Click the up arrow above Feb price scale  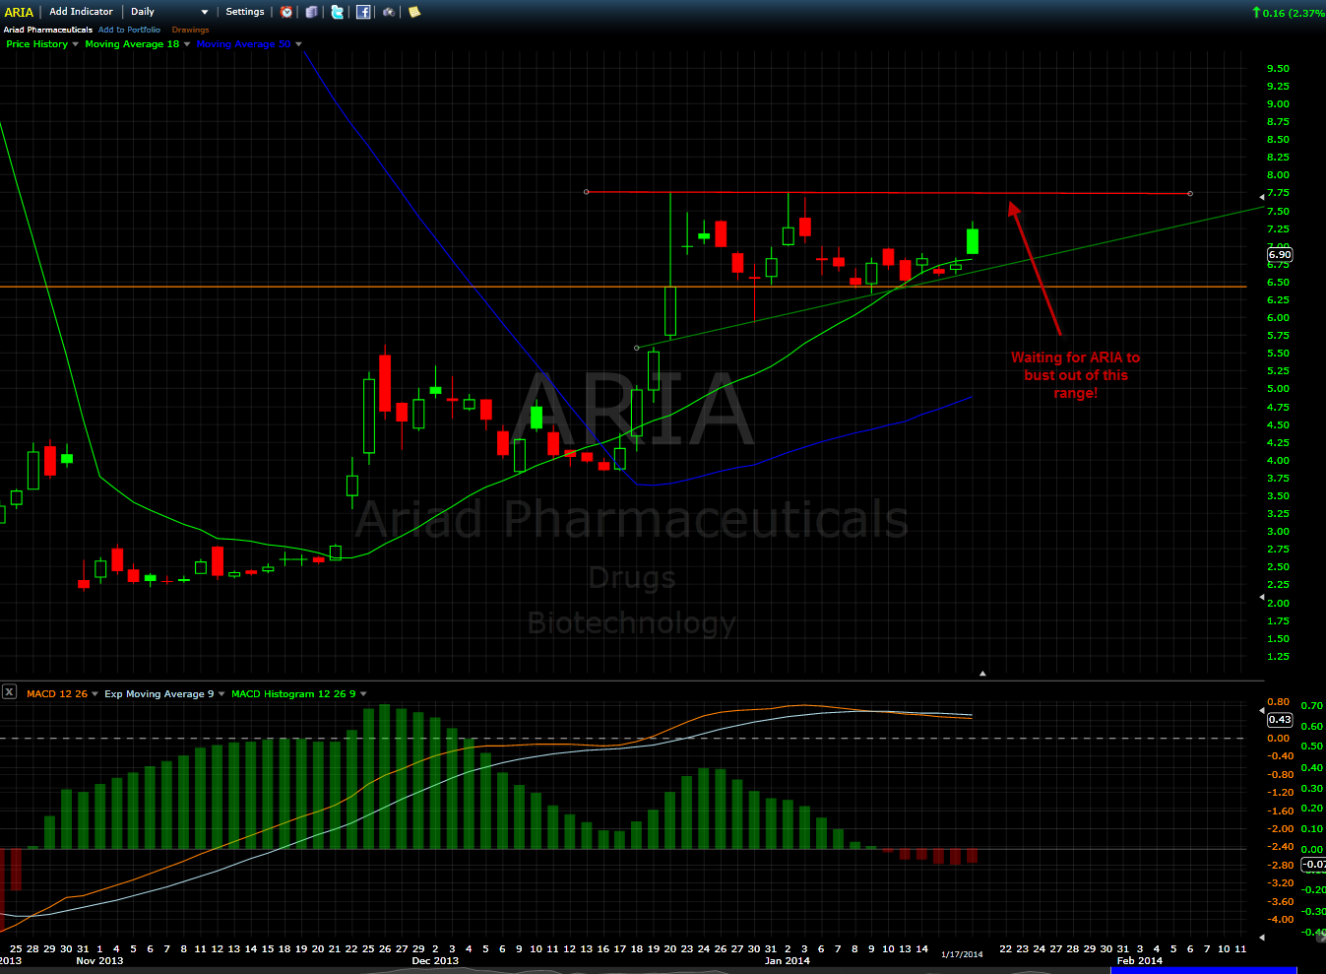pyautogui.click(x=981, y=673)
